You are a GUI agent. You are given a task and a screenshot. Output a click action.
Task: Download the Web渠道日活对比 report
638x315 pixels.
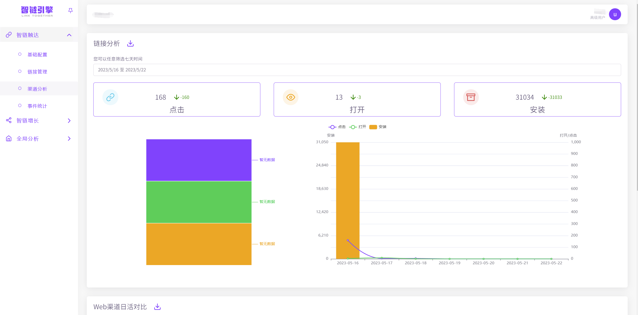(x=157, y=307)
